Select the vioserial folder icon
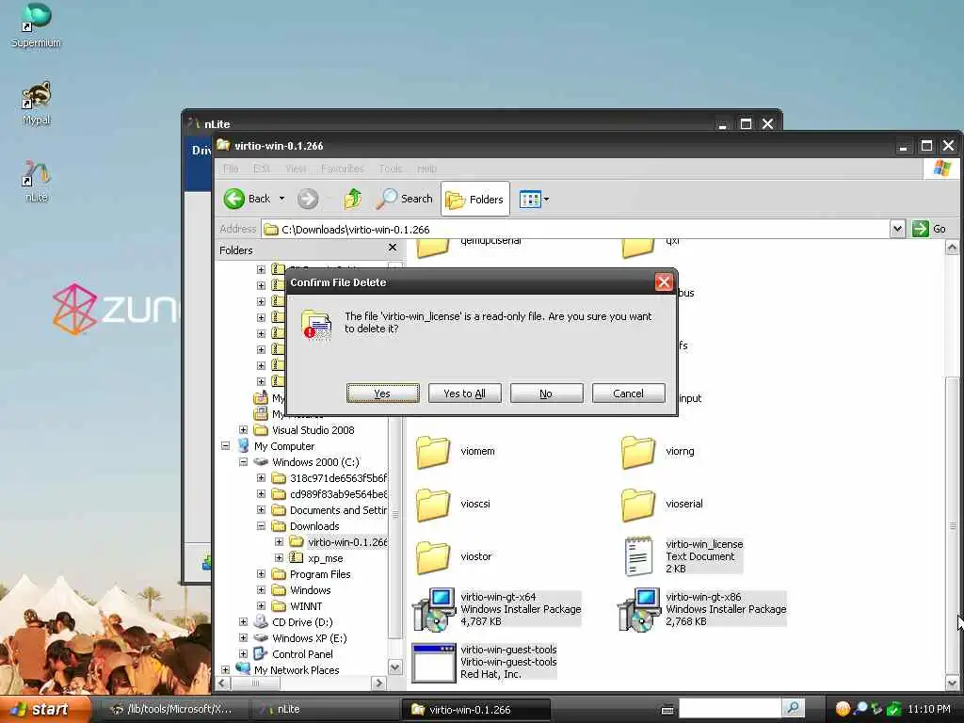This screenshot has height=723, width=964. pyautogui.click(x=637, y=505)
